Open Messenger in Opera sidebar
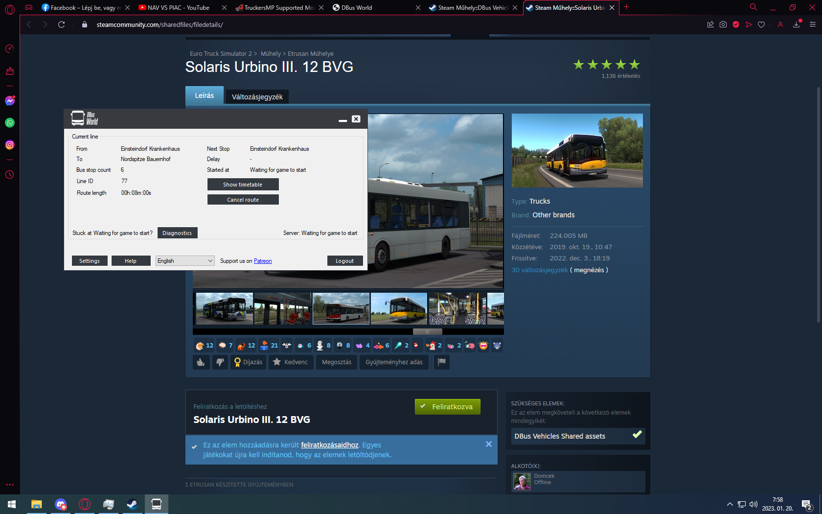Image resolution: width=822 pixels, height=514 pixels. (x=10, y=101)
